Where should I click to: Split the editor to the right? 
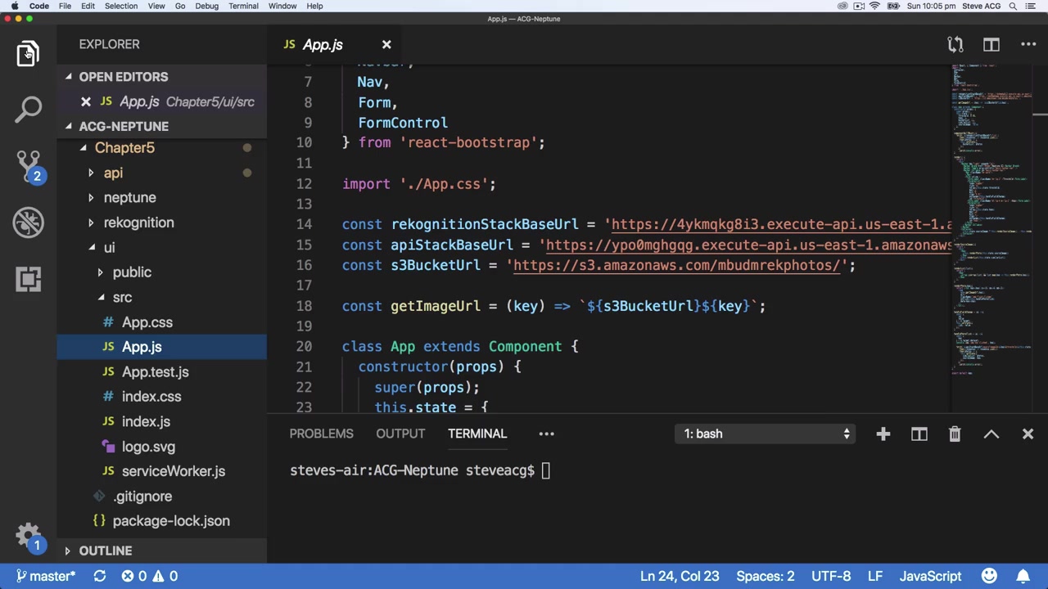[x=992, y=45]
